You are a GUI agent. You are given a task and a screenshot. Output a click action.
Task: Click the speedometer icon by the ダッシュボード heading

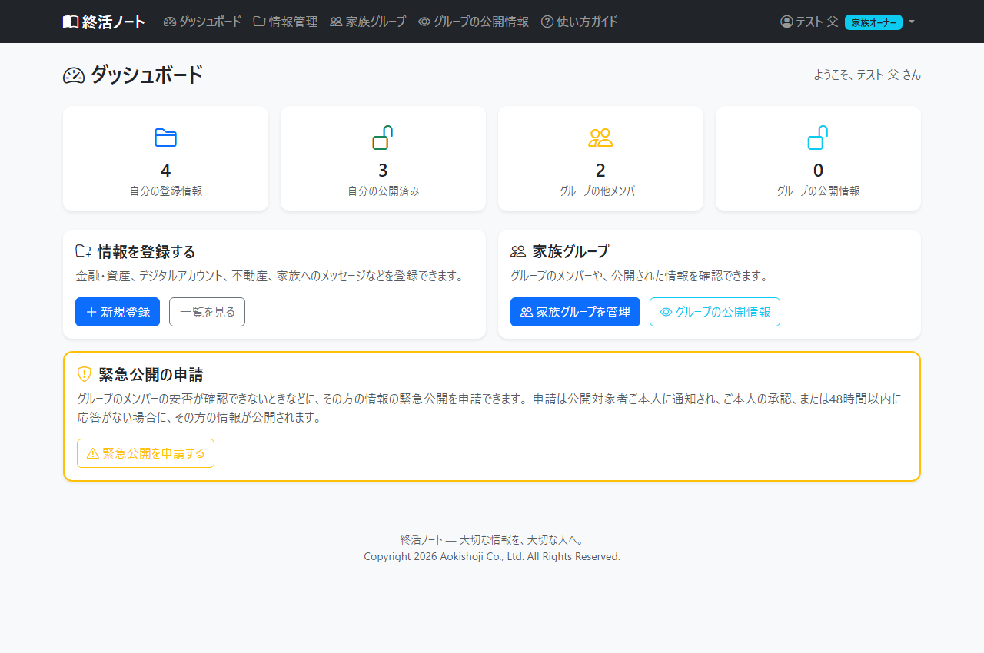click(74, 75)
